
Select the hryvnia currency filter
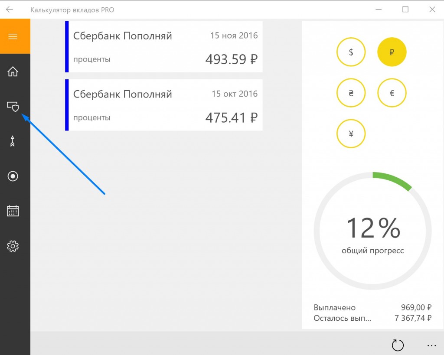tap(351, 93)
